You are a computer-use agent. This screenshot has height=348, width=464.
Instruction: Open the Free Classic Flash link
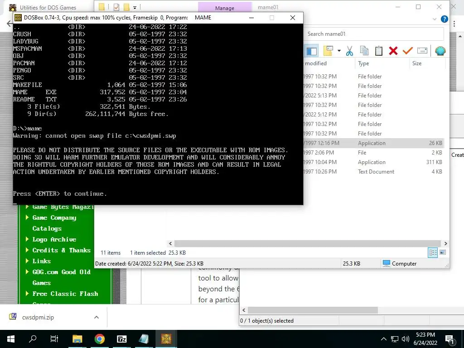[65, 294]
